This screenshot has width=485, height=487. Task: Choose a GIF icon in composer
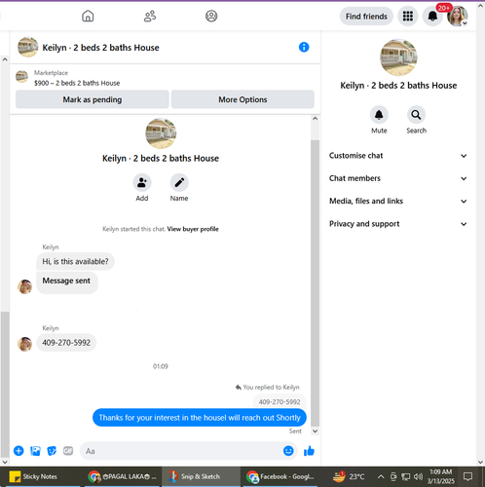[68, 451]
